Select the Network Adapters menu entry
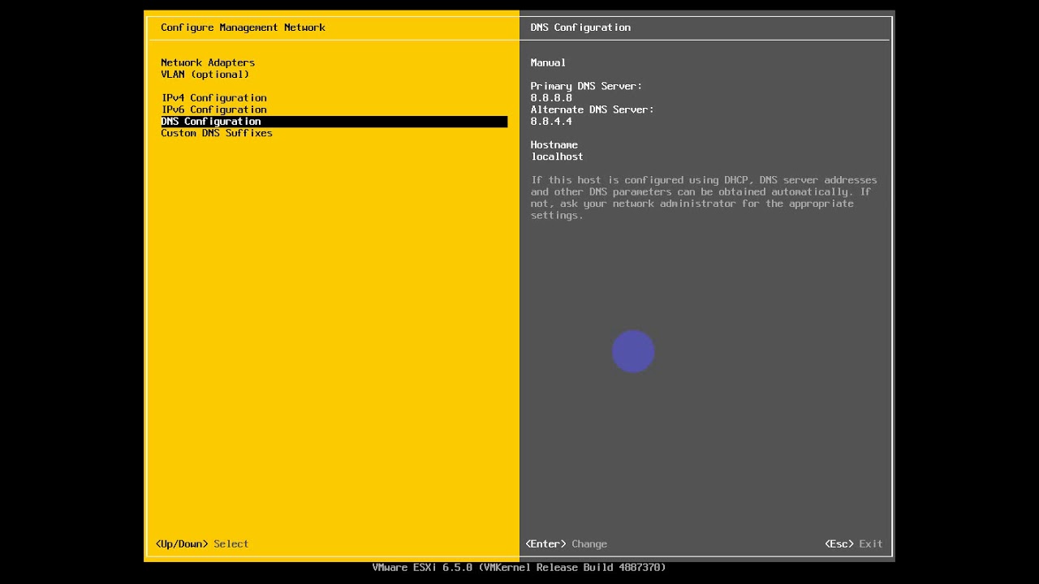 click(x=208, y=62)
